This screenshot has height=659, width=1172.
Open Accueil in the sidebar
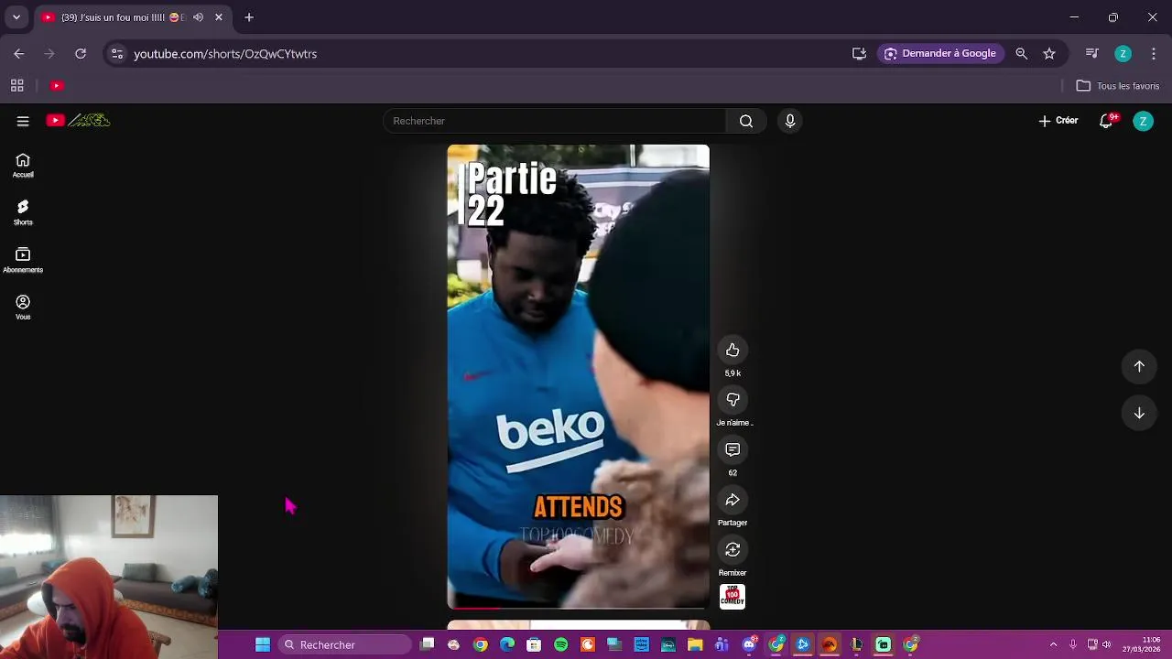[x=23, y=166]
